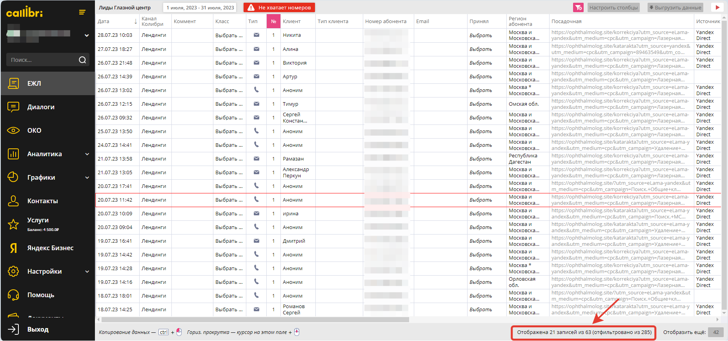Click the sidebar search input field
The image size is (728, 341).
click(42, 60)
